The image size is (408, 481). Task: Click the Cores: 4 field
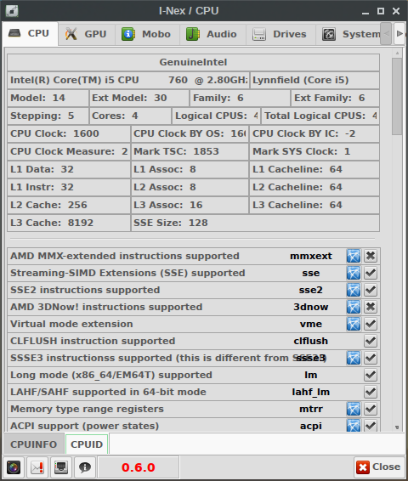pyautogui.click(x=130, y=116)
